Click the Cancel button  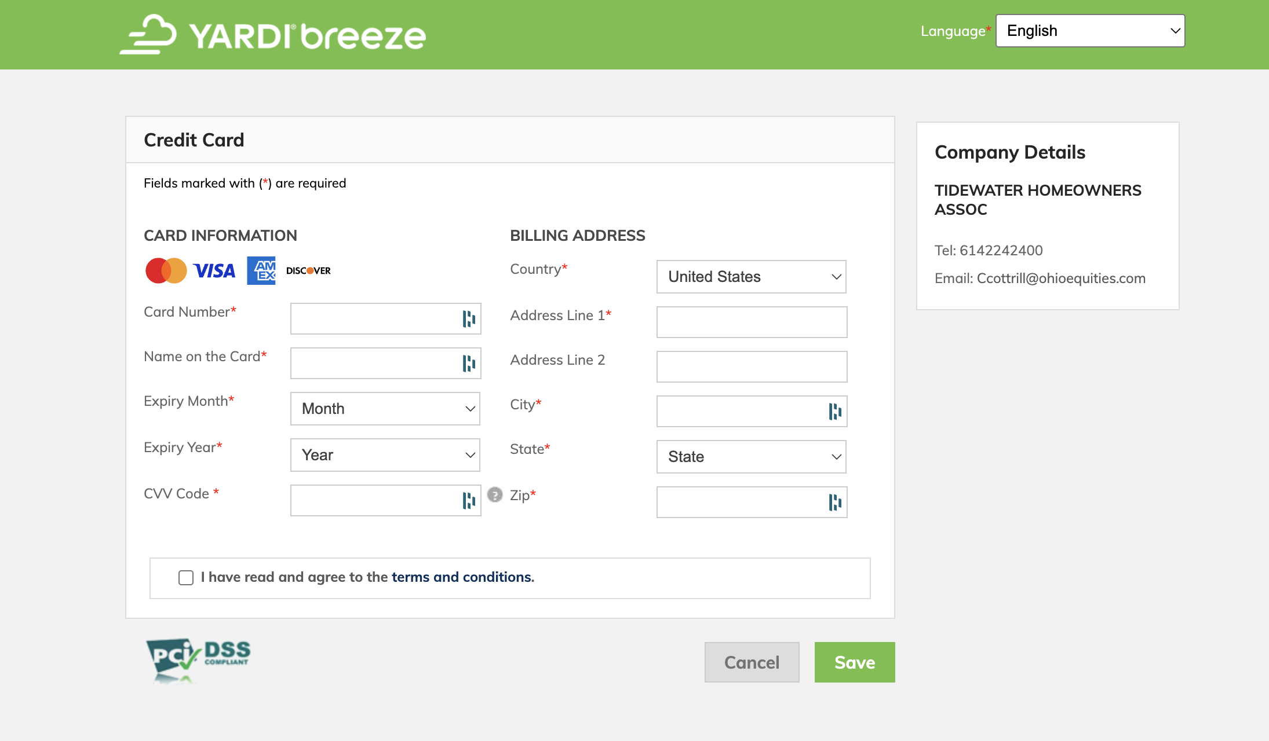tap(752, 662)
